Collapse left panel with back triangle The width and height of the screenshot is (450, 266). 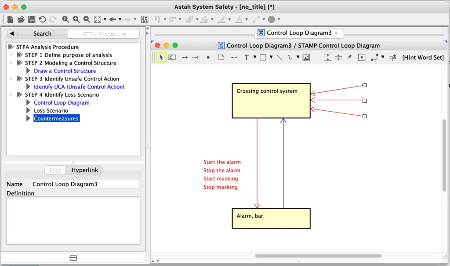[12, 33]
